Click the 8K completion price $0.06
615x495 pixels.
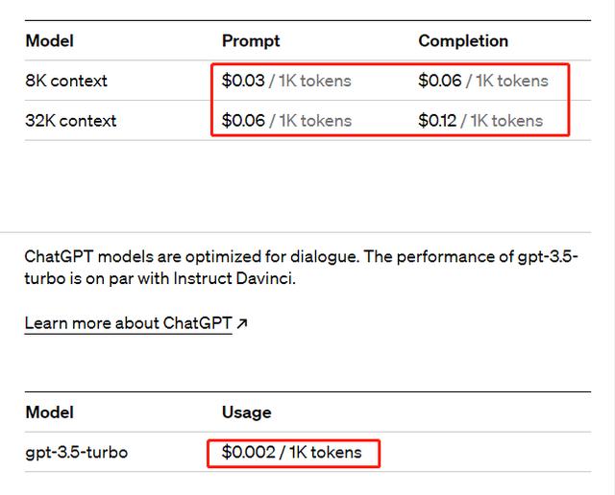pyautogui.click(x=440, y=81)
